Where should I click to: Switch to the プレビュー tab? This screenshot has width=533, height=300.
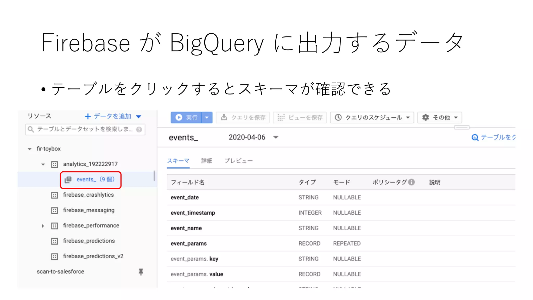coord(238,161)
